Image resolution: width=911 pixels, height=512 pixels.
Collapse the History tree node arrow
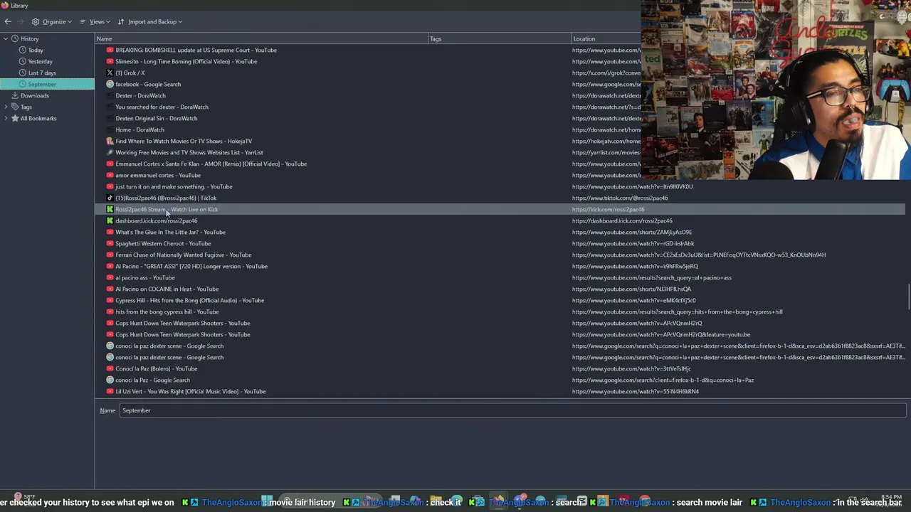(6, 38)
